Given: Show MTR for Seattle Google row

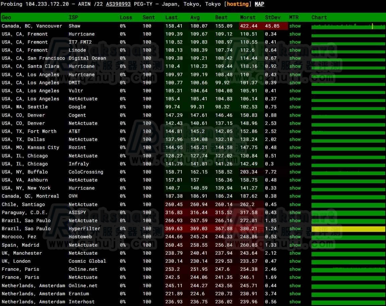Looking at the screenshot, I should [x=295, y=107].
